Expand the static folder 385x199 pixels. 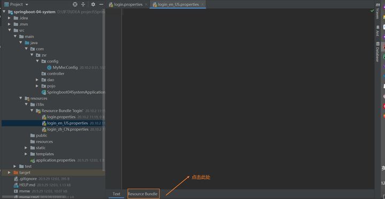pyautogui.click(x=26, y=148)
